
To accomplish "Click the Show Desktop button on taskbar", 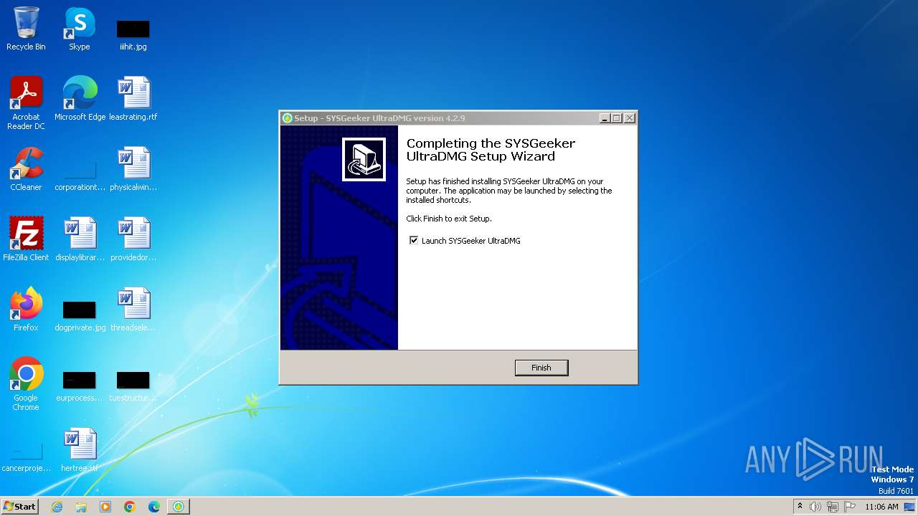I will (911, 507).
